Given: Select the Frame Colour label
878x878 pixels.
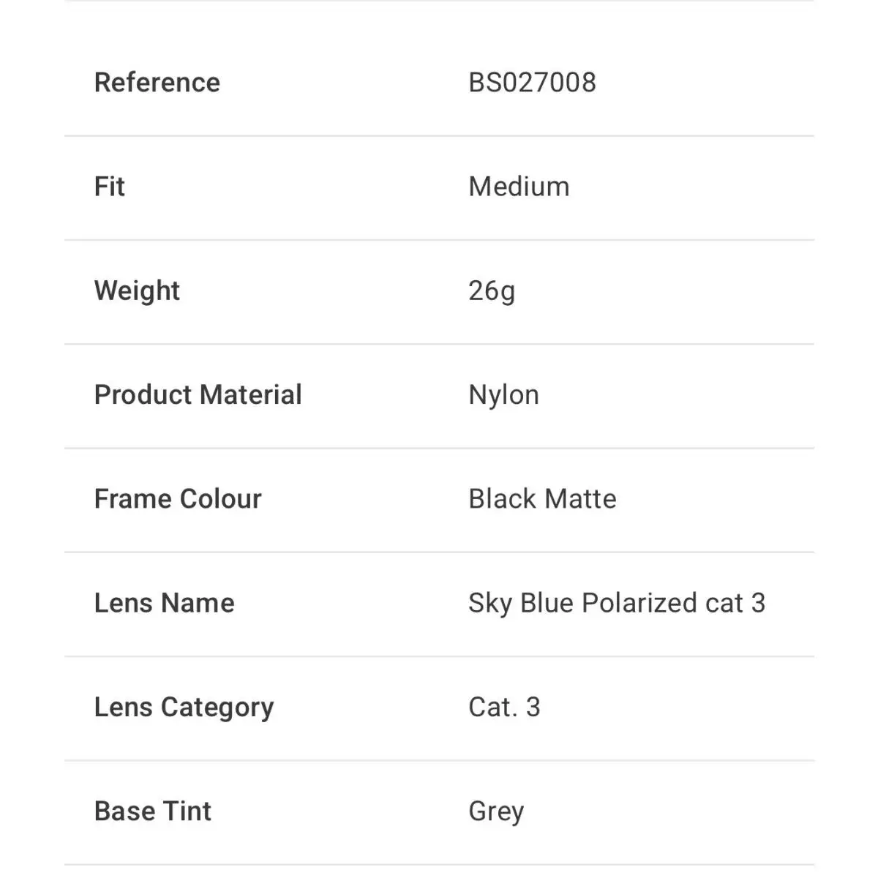Looking at the screenshot, I should click(178, 499).
